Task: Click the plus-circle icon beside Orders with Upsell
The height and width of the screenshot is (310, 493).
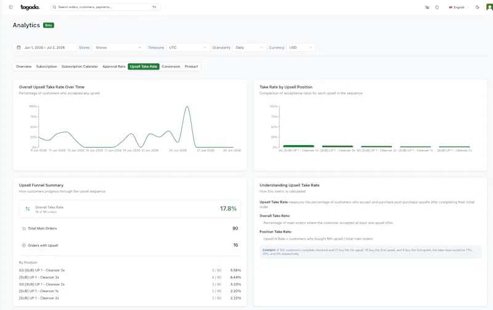Action: point(24,245)
